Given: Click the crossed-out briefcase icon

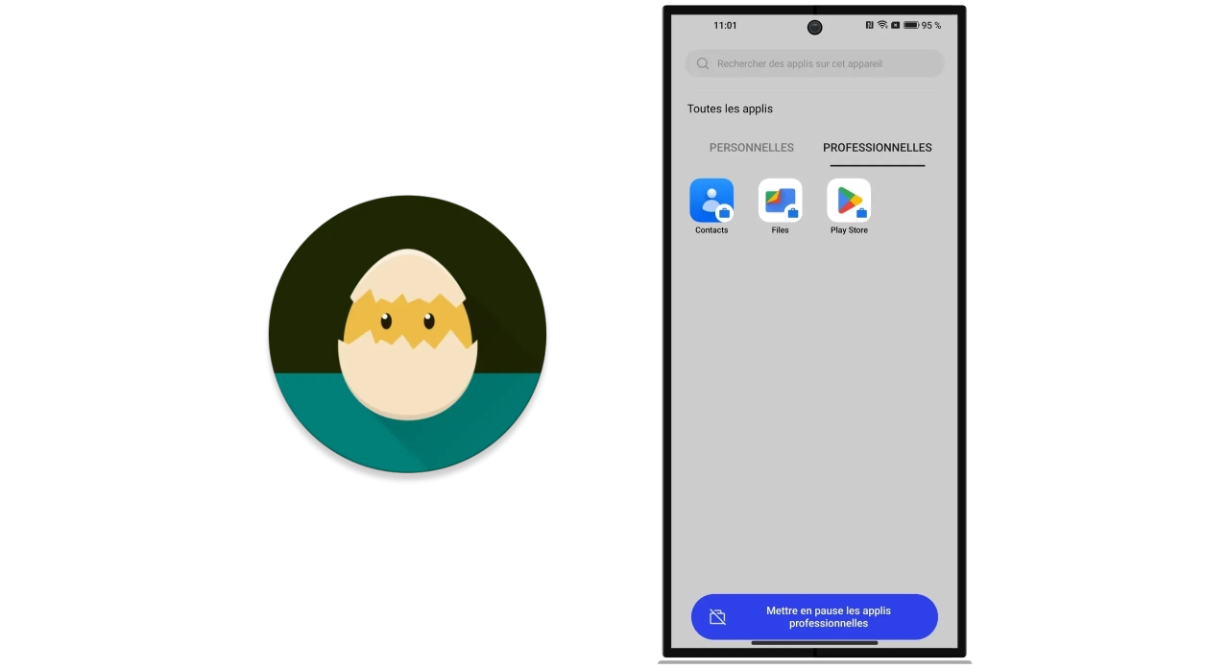Looking at the screenshot, I should tap(717, 617).
